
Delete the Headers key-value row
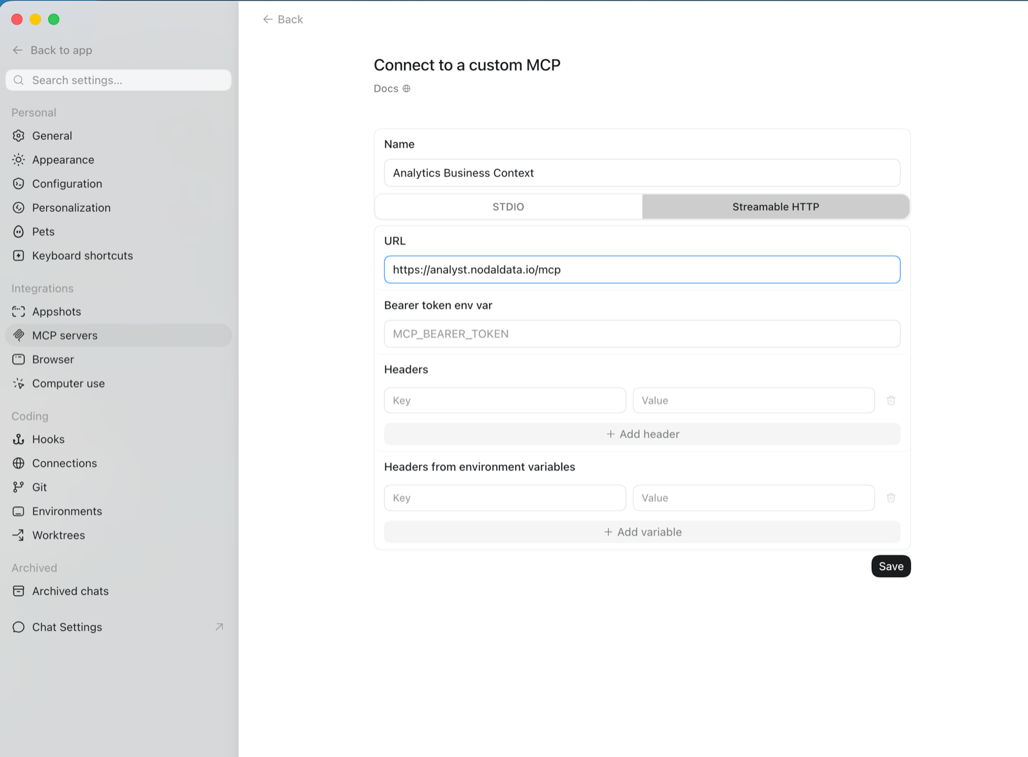click(x=891, y=400)
